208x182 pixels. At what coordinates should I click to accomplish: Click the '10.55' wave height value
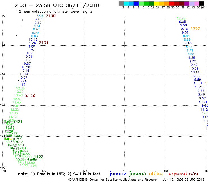click(x=200, y=91)
